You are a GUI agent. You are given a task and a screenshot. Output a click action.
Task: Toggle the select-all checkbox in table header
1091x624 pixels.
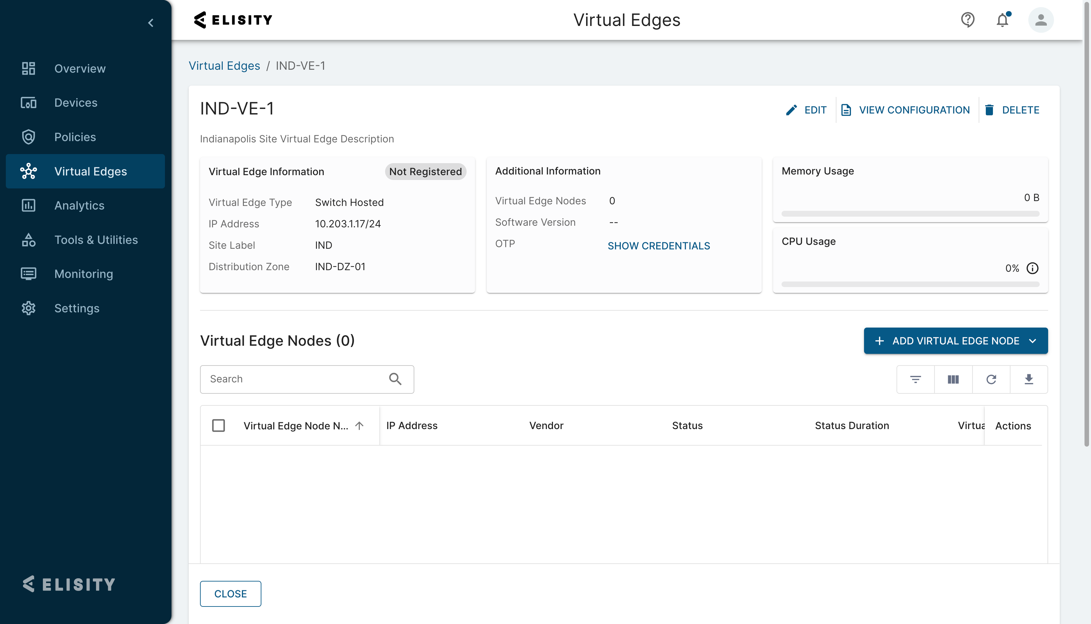pos(219,426)
